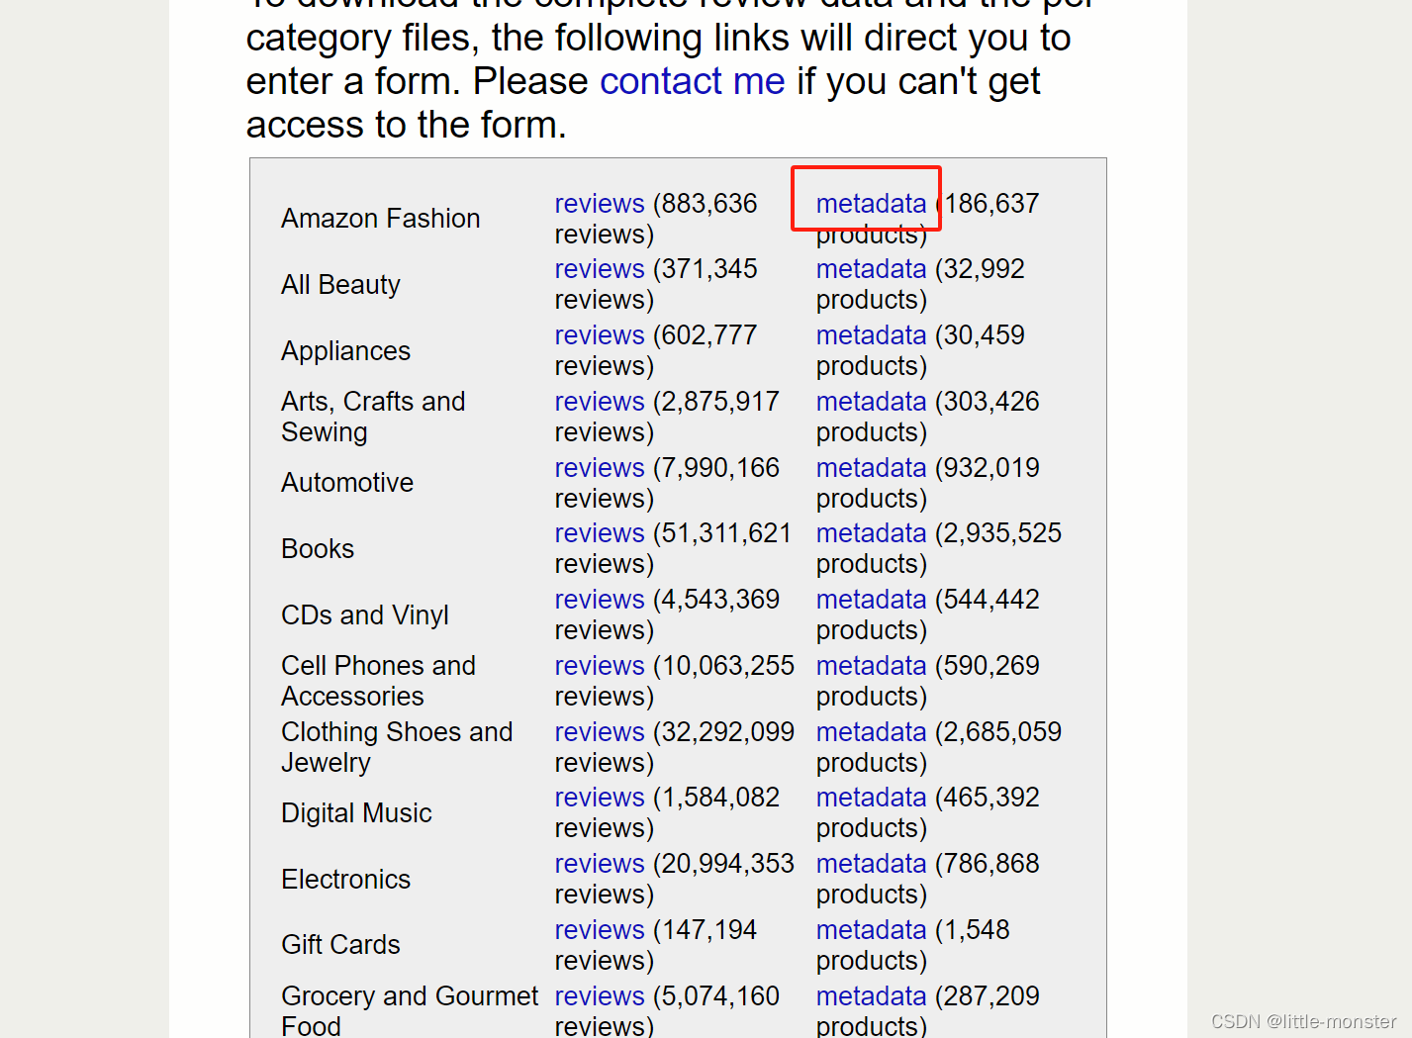Open Grocery and Gourmet Food metadata link
The image size is (1412, 1038).
point(871,996)
